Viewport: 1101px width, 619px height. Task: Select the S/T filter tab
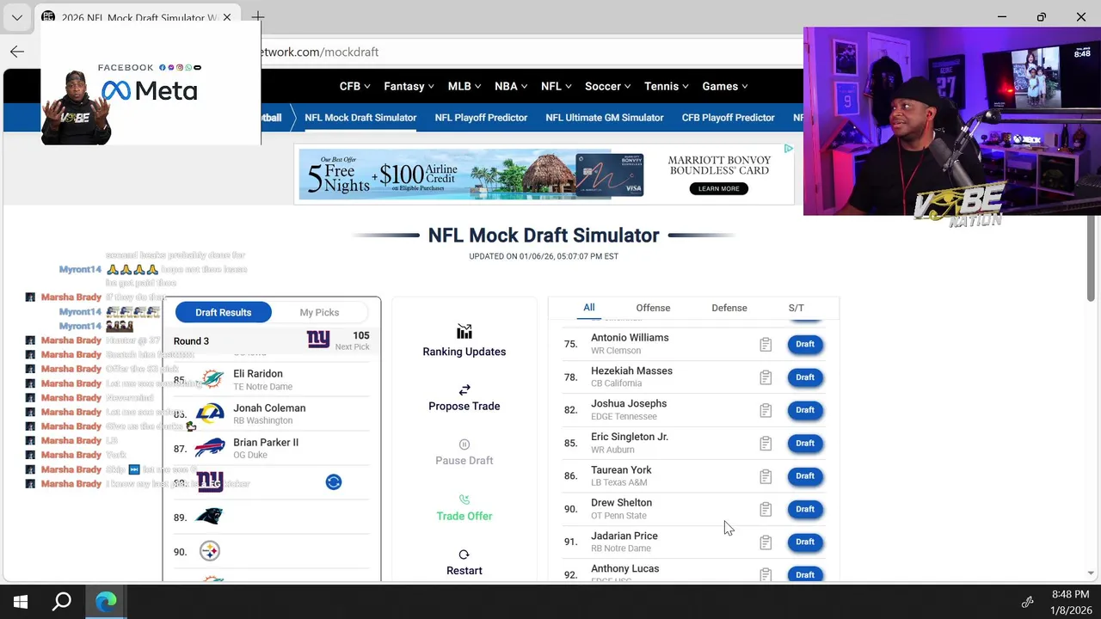pos(797,308)
